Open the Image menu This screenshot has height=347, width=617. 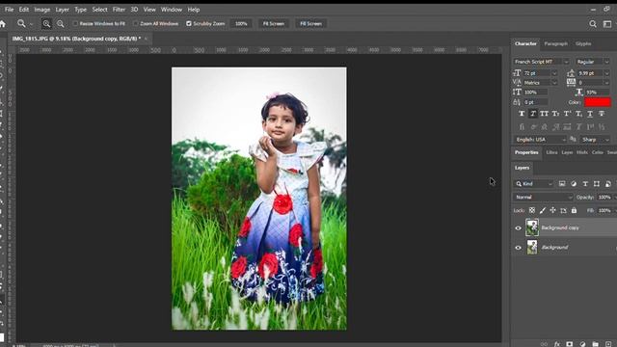point(42,10)
